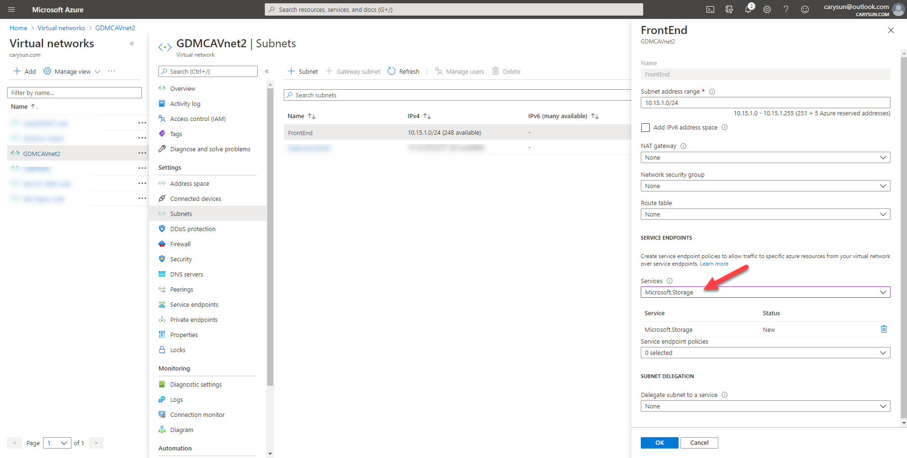The image size is (907, 458).
Task: Open the Services dropdown showing Microsoft.Storage
Action: 765,292
